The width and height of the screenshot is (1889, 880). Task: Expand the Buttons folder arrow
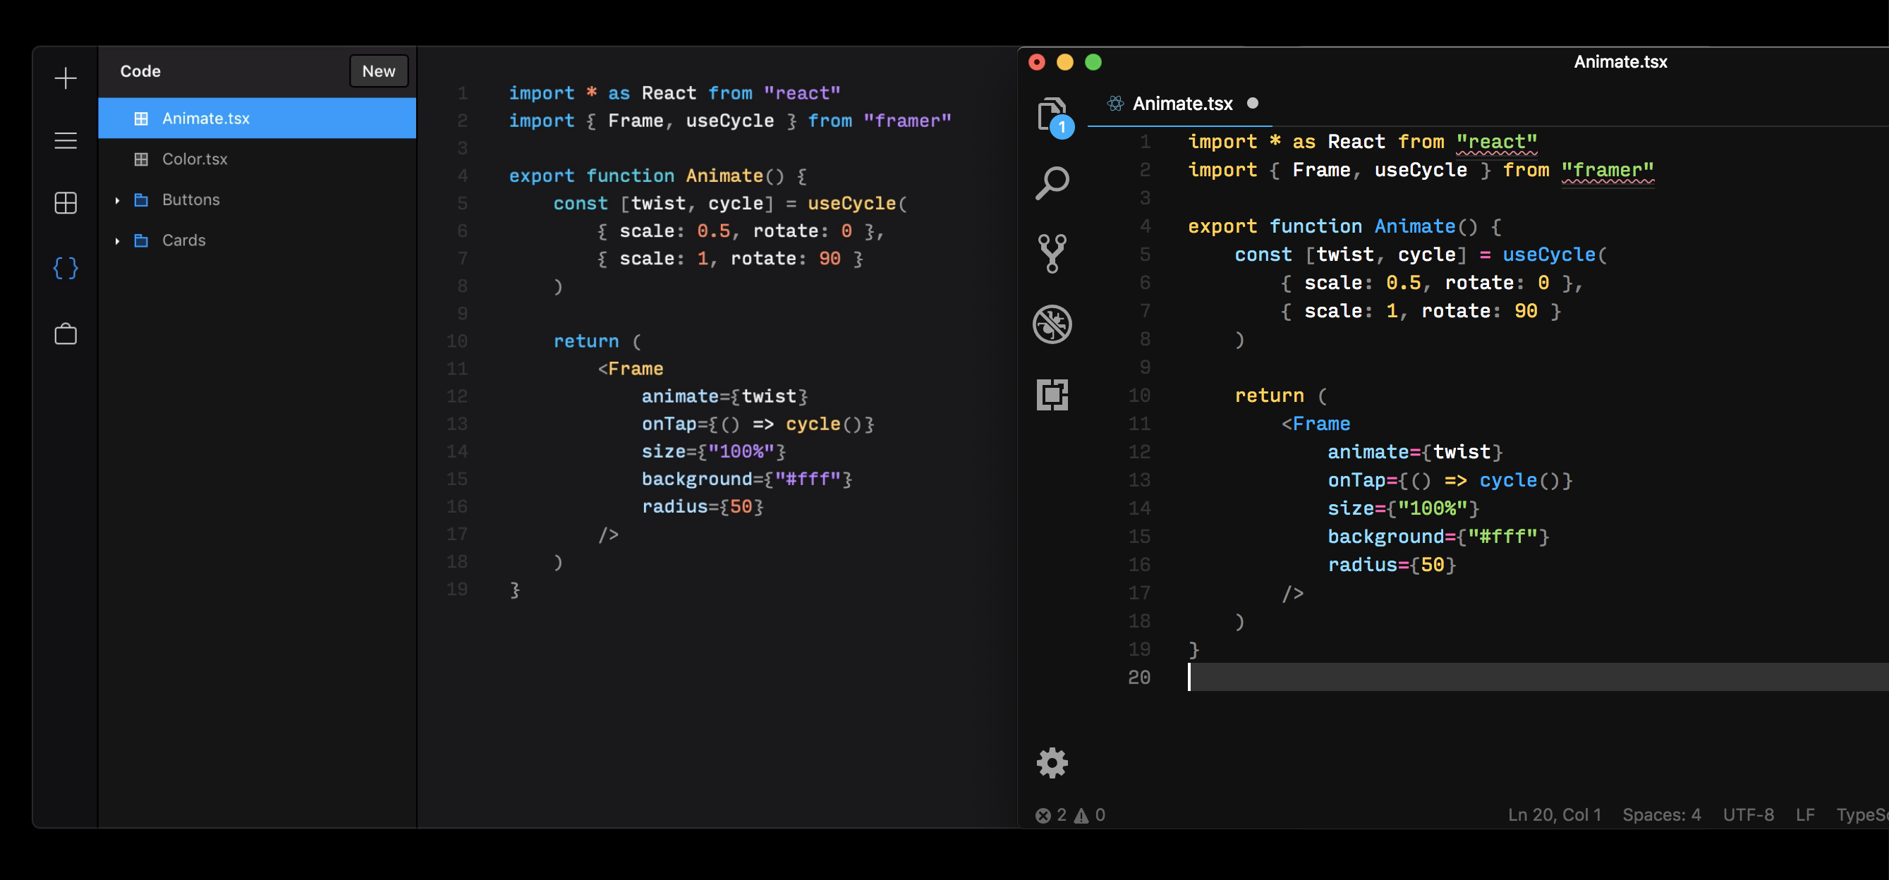(117, 200)
